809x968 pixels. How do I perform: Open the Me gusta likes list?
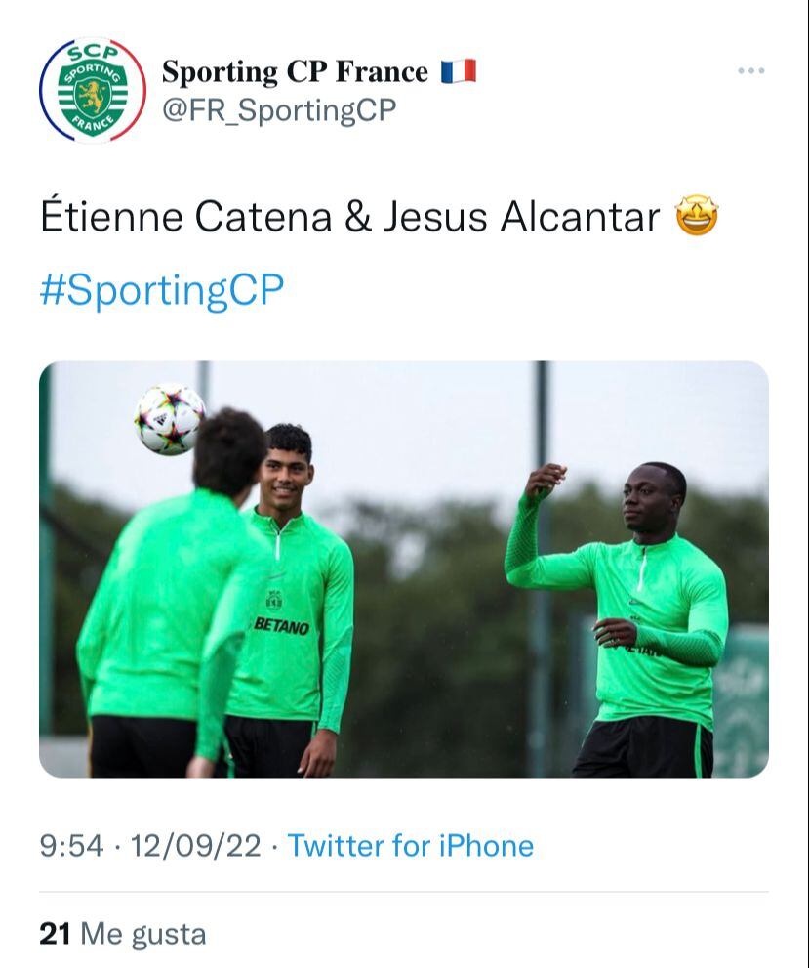coord(142,934)
